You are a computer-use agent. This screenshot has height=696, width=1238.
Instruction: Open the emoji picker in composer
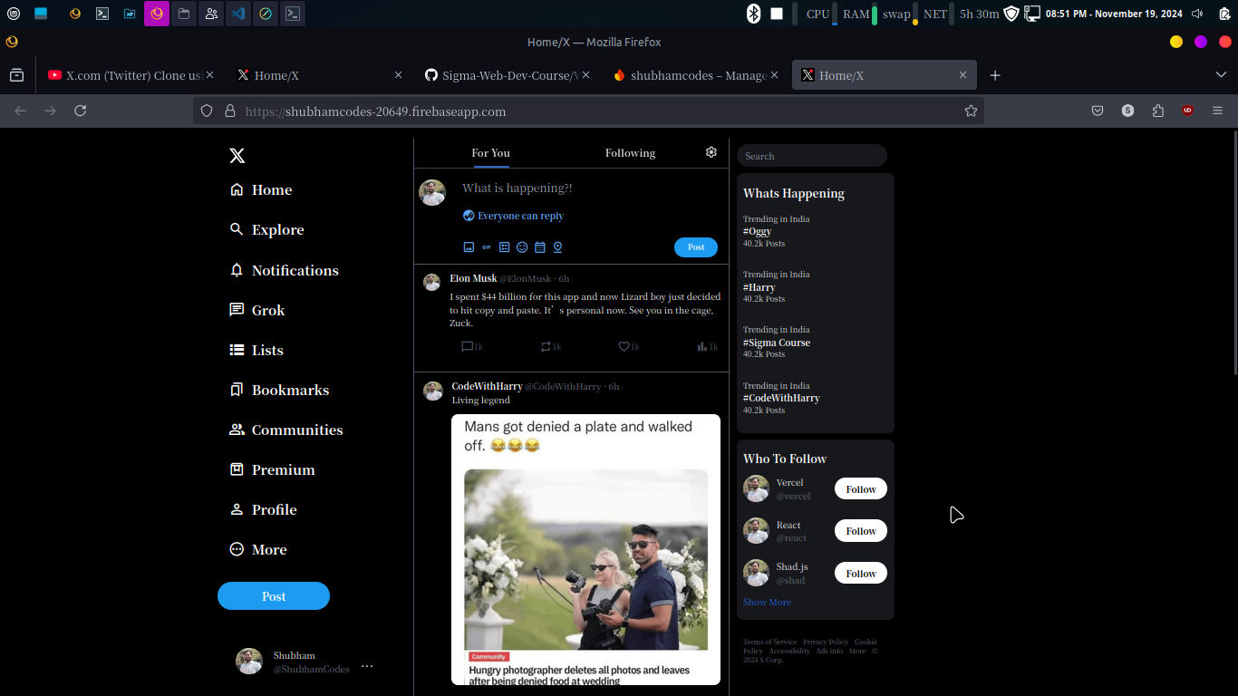pos(522,247)
